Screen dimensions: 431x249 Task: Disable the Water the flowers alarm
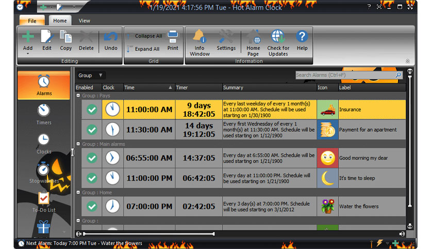92,206
